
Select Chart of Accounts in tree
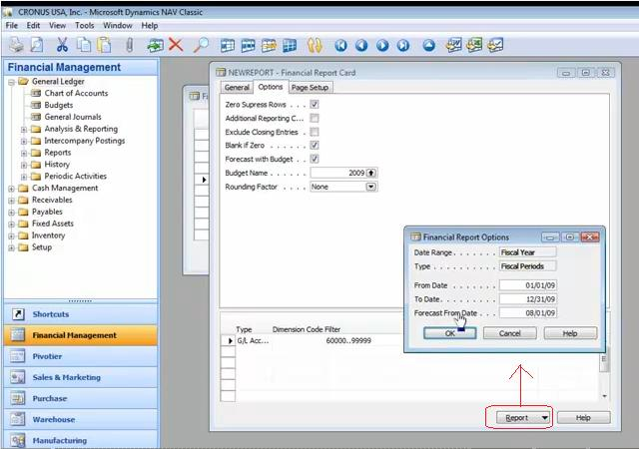(76, 93)
